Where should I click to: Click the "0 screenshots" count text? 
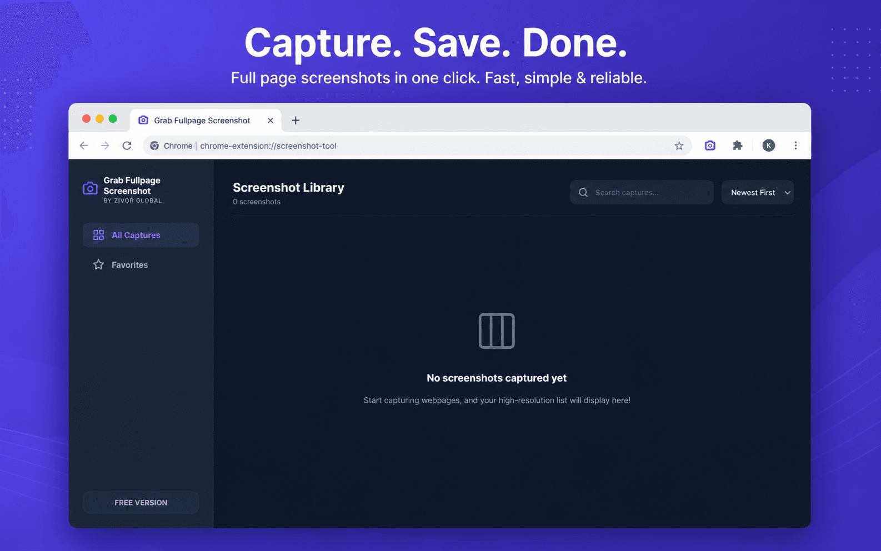tap(257, 202)
